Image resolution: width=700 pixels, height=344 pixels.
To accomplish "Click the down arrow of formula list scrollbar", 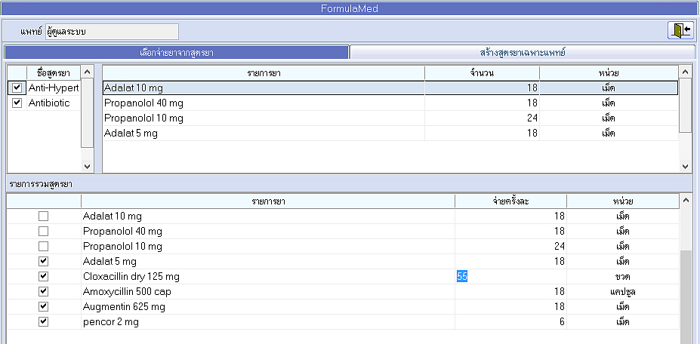I will tap(87, 167).
